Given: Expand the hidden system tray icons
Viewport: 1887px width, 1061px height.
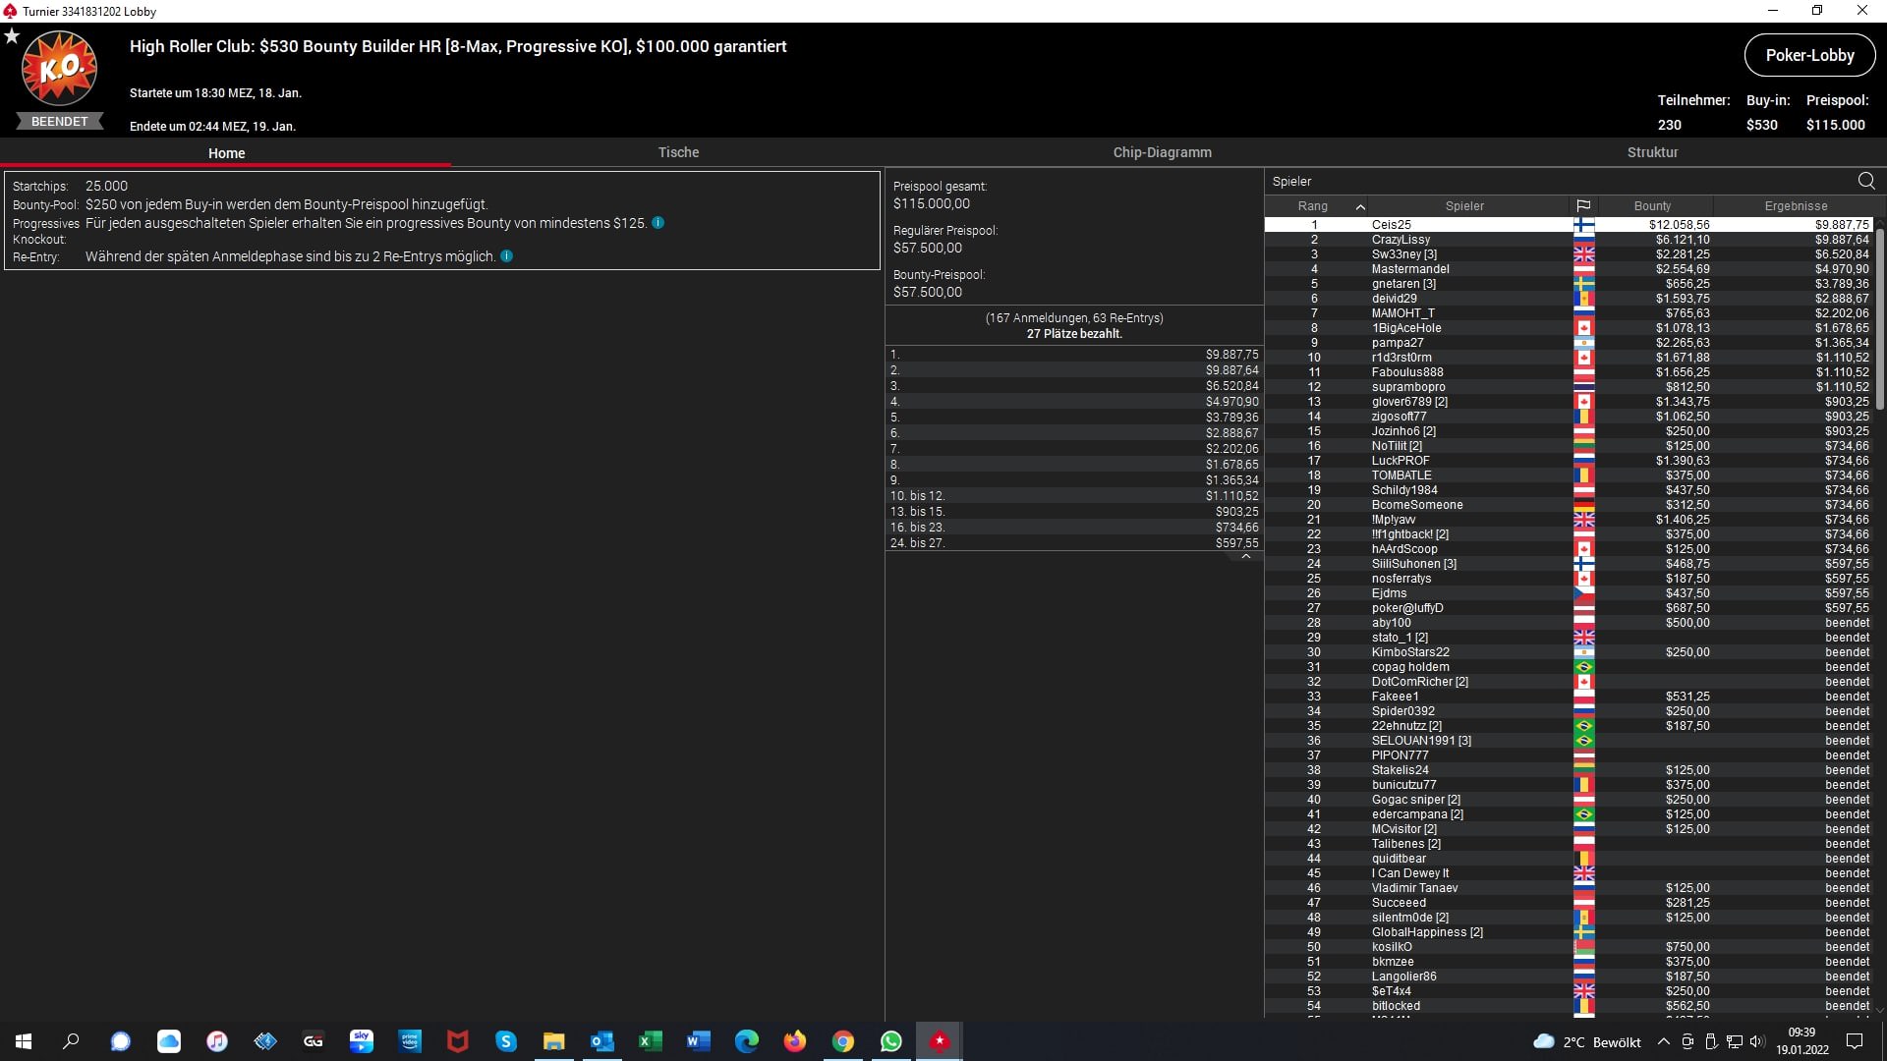Looking at the screenshot, I should point(1663,1041).
